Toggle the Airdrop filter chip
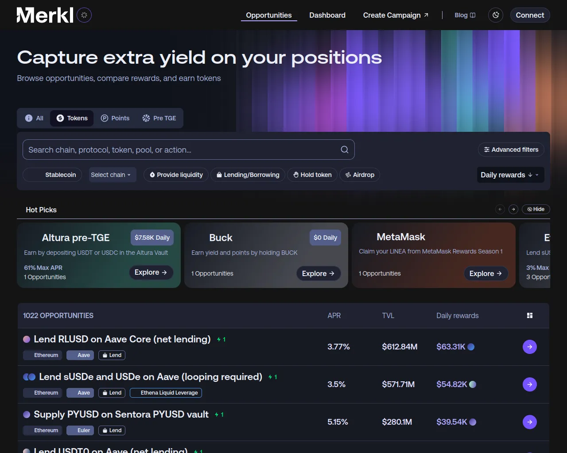The image size is (567, 453). [360, 175]
